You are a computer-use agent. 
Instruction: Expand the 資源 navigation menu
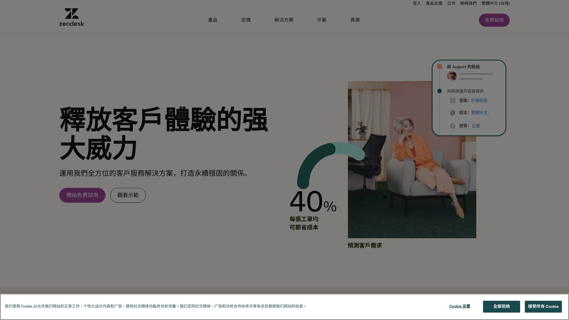[x=355, y=20]
